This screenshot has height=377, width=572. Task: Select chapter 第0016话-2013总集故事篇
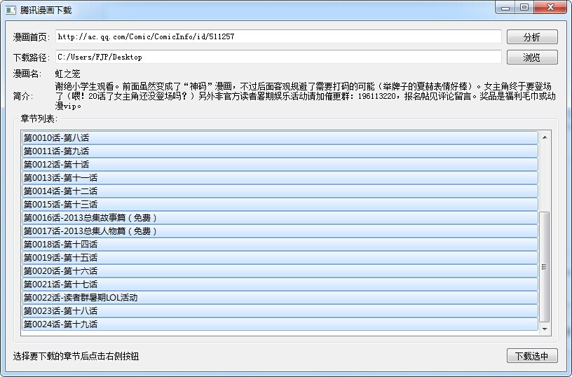tap(280, 218)
